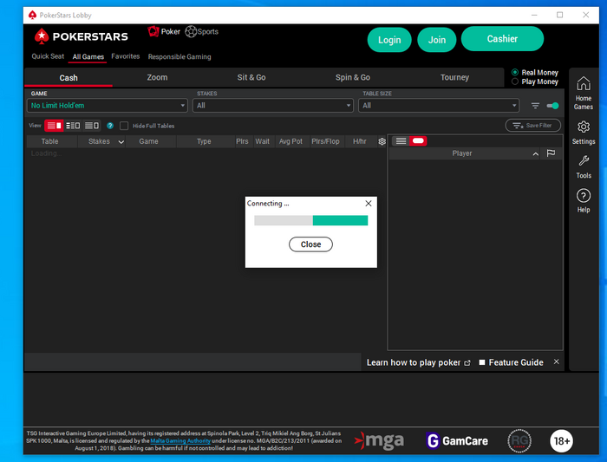
Task: Open All Games menu
Action: (x=88, y=57)
